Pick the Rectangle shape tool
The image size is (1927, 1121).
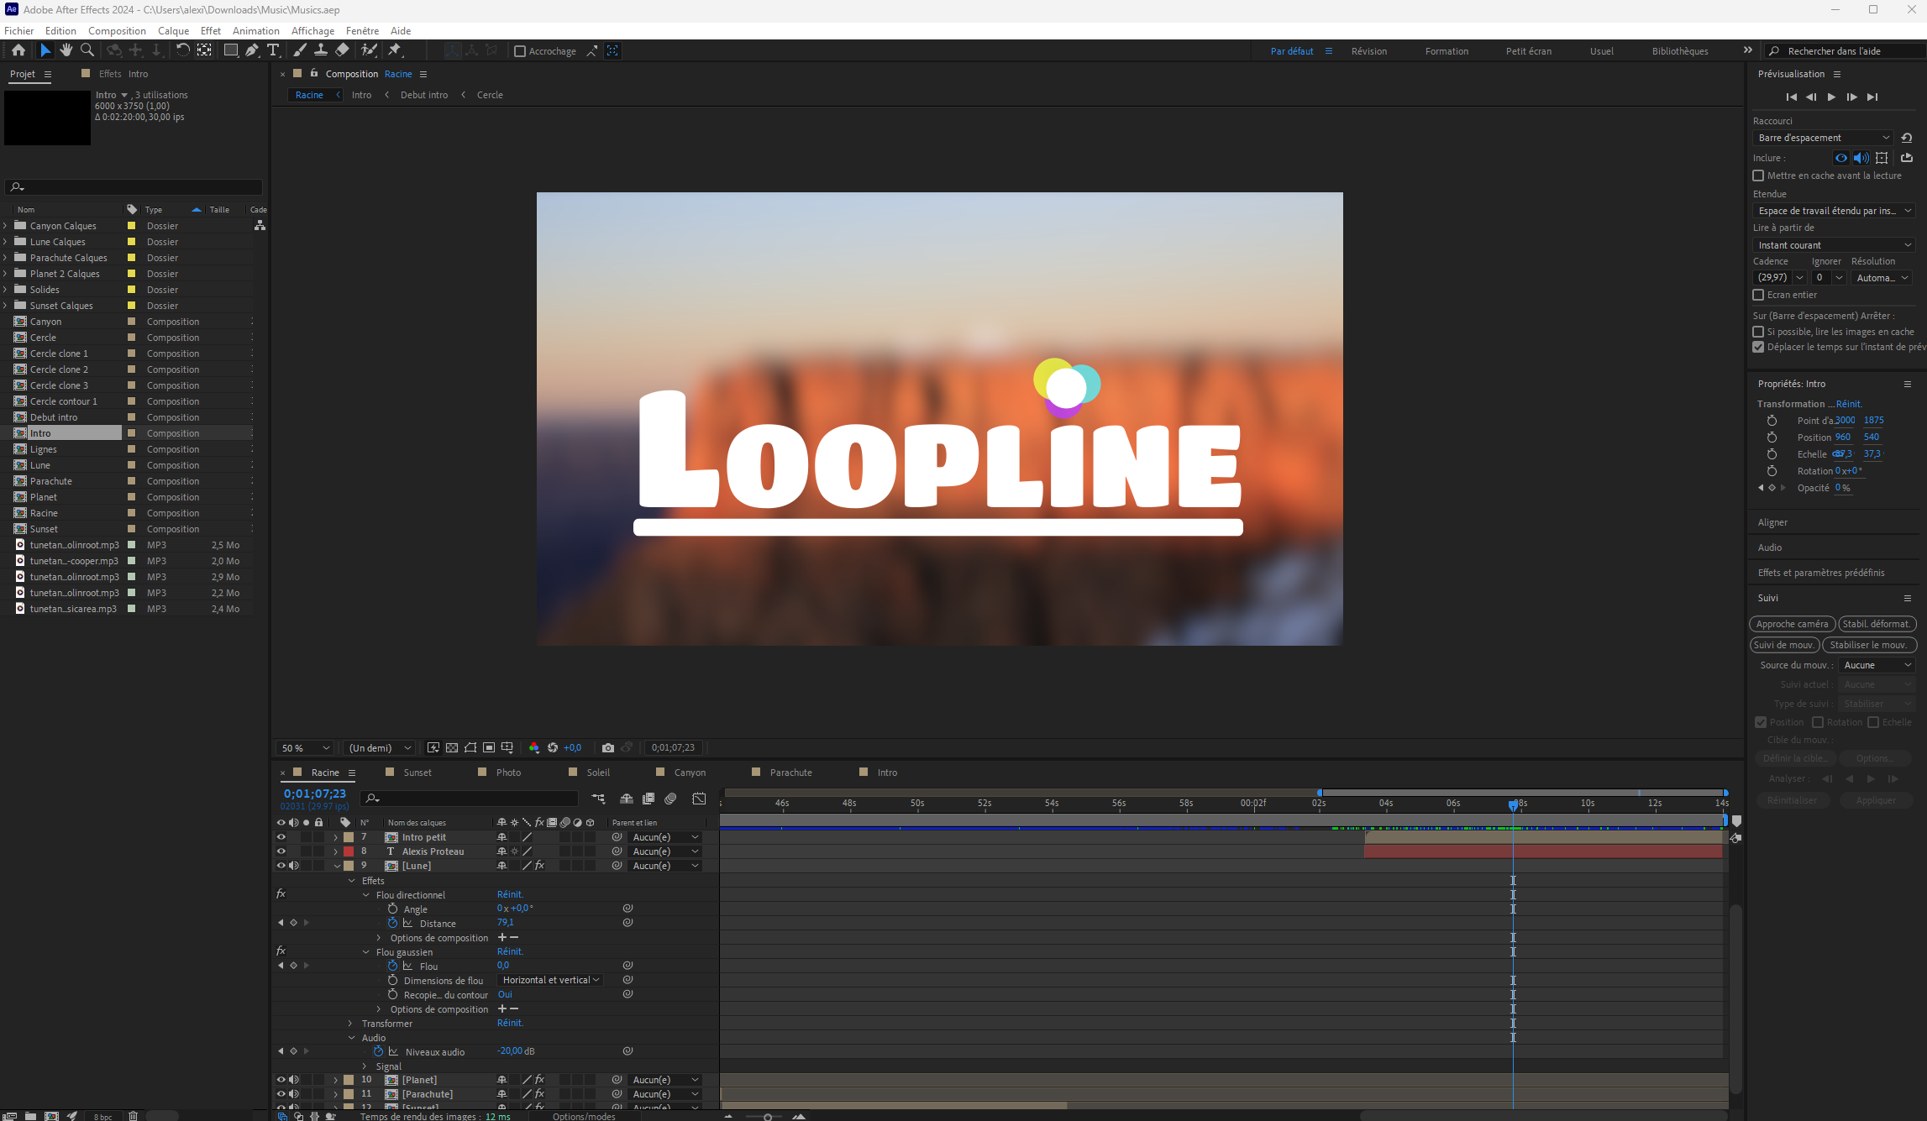point(232,51)
